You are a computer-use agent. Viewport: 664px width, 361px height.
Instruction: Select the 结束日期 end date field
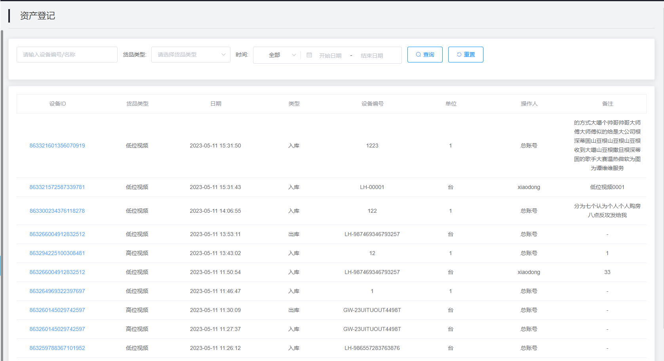tap(372, 55)
